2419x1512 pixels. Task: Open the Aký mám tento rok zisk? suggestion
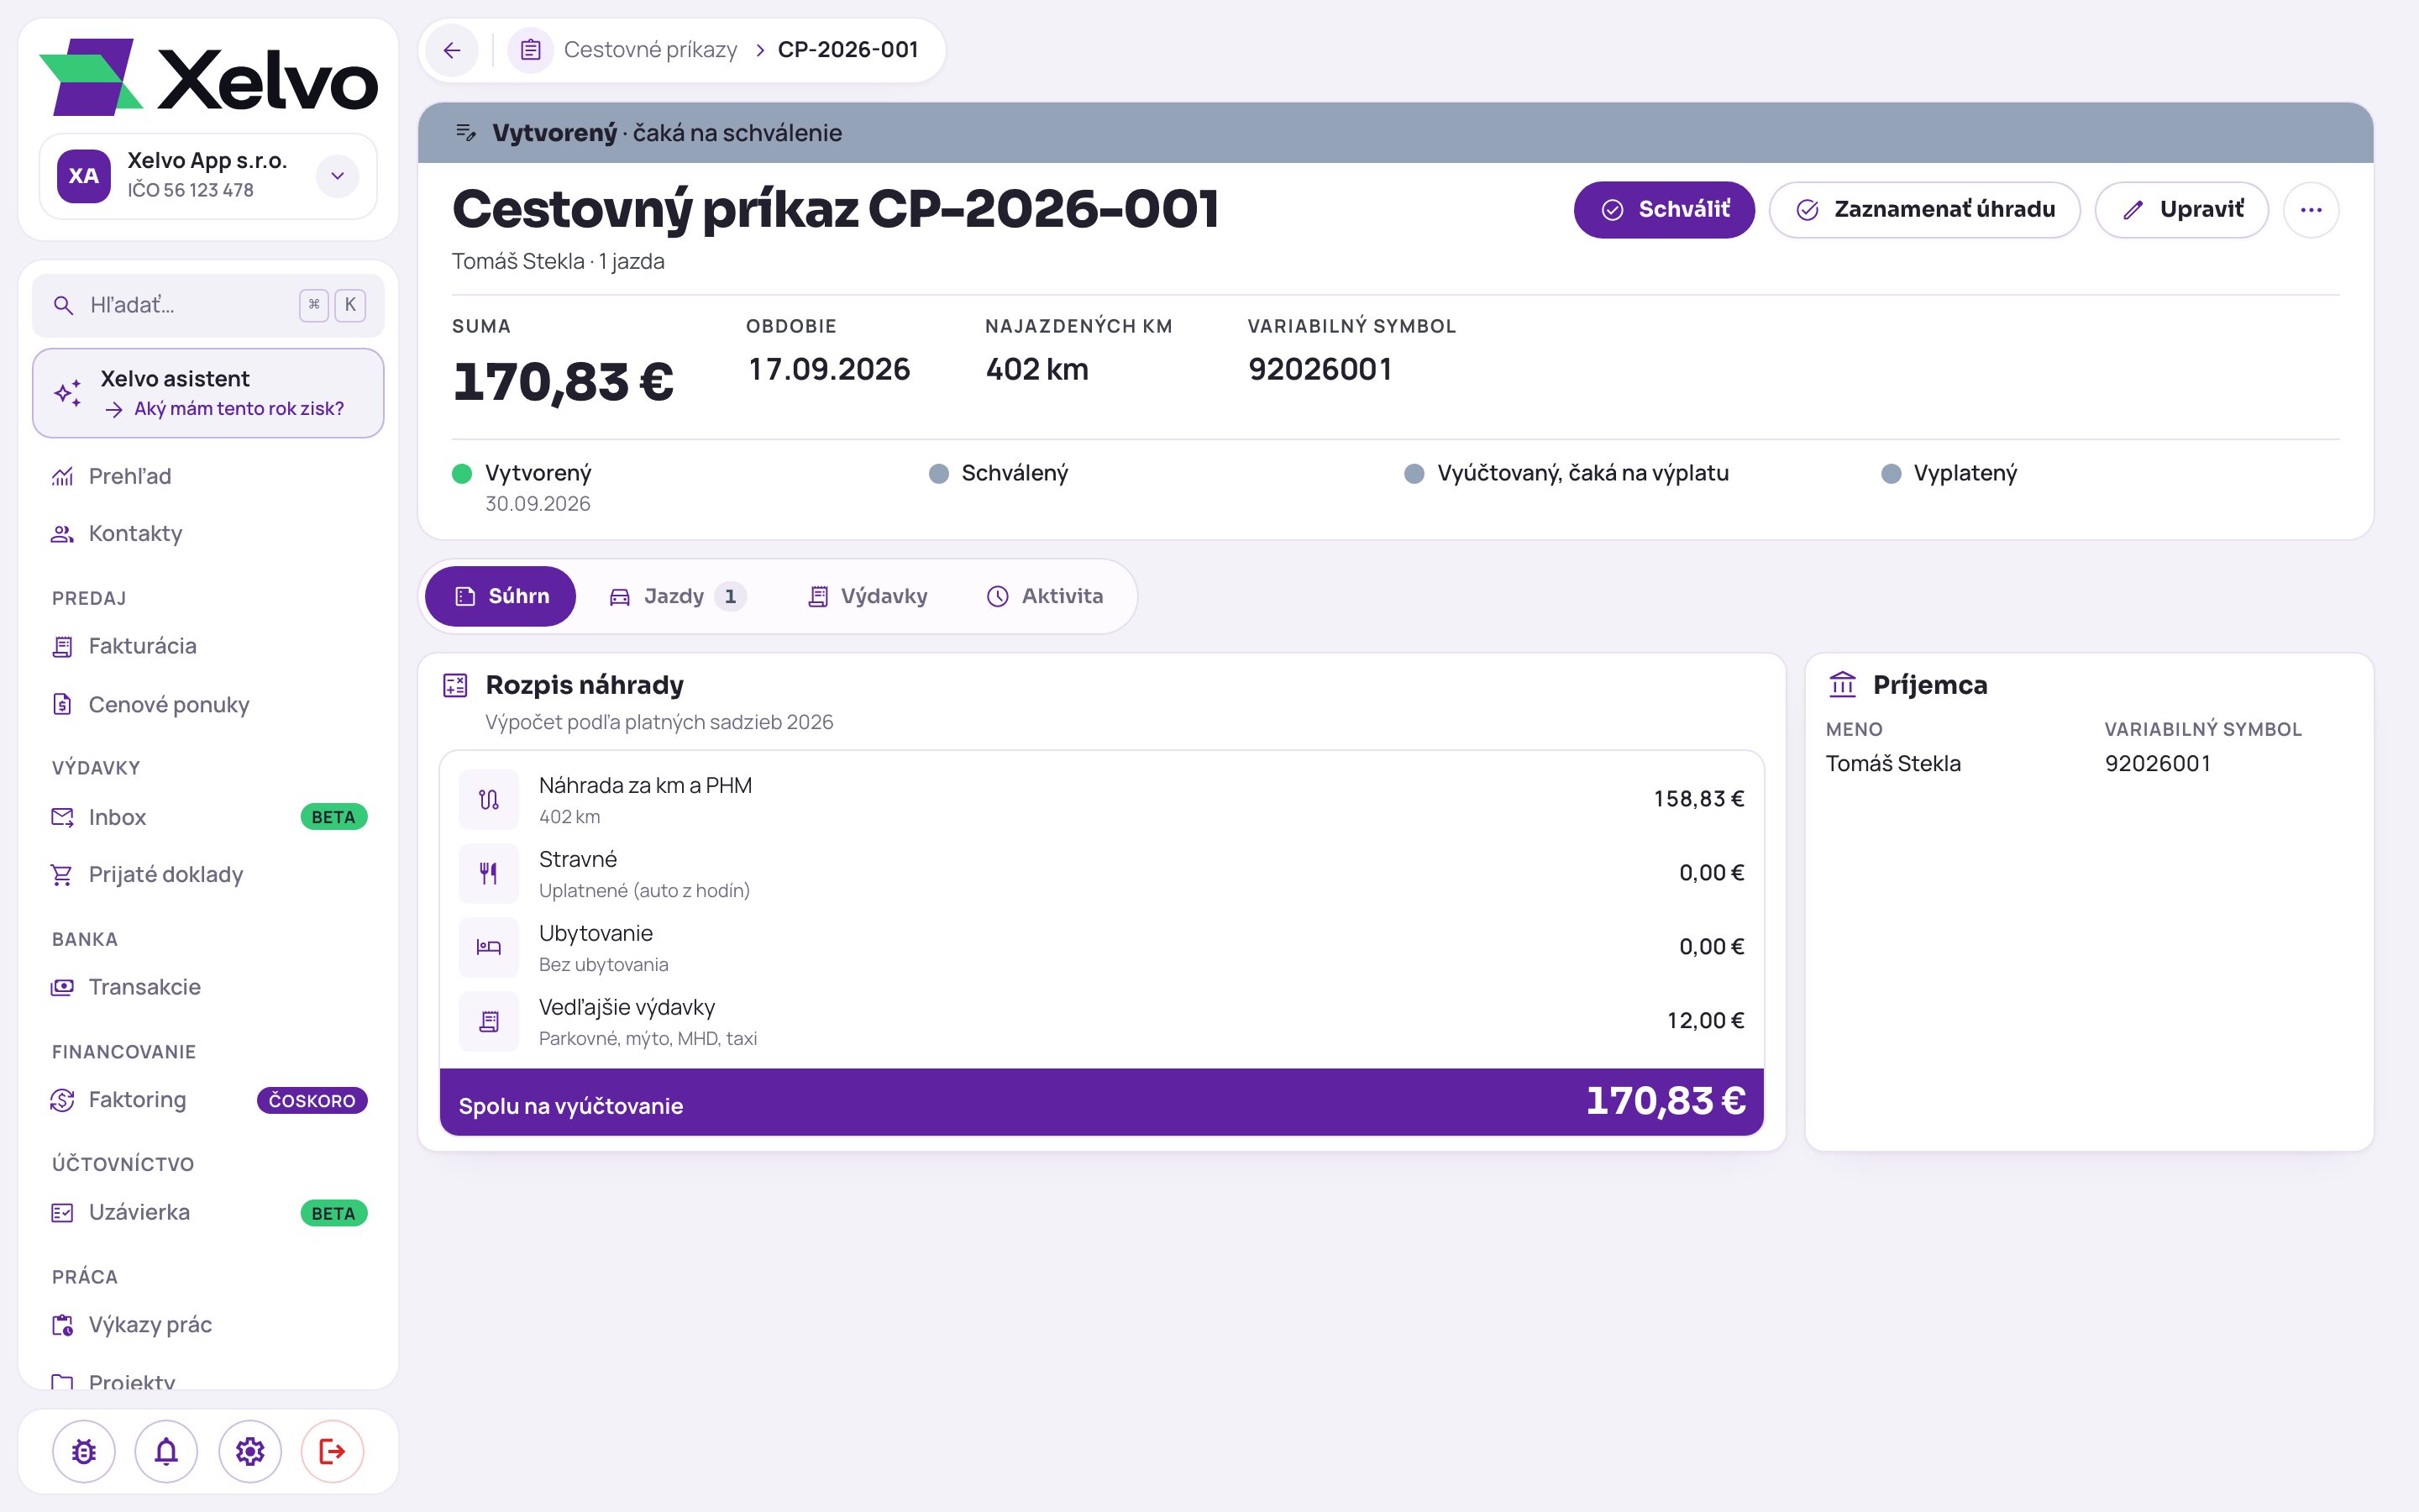225,409
